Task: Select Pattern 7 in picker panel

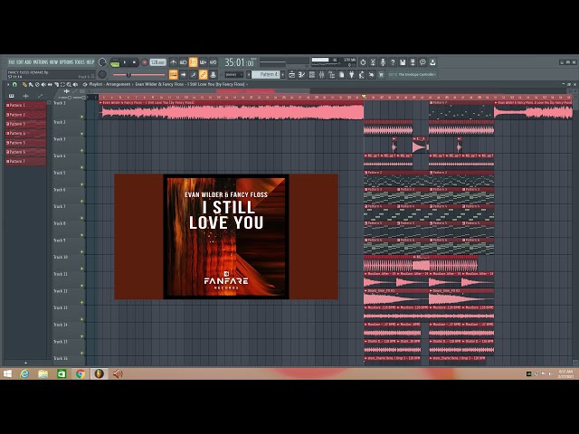Action: coord(25,161)
